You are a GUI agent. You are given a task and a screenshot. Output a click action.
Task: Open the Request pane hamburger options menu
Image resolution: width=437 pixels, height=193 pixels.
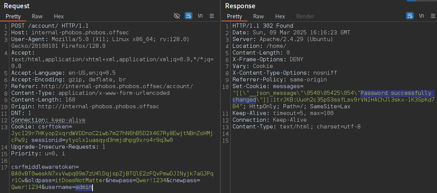coord(212,16)
